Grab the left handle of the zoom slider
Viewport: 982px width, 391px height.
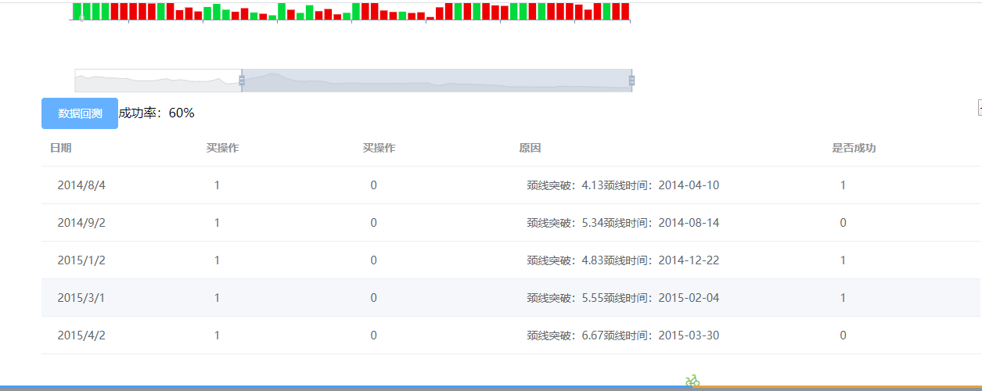pyautogui.click(x=242, y=81)
